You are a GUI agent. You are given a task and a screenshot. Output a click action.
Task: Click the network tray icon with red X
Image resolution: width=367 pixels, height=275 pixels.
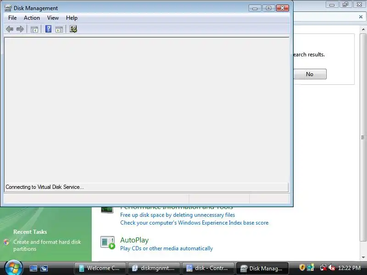click(323, 267)
